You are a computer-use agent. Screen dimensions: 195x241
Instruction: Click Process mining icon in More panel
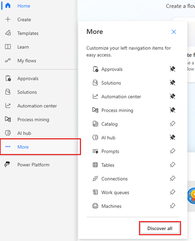pos(95,110)
